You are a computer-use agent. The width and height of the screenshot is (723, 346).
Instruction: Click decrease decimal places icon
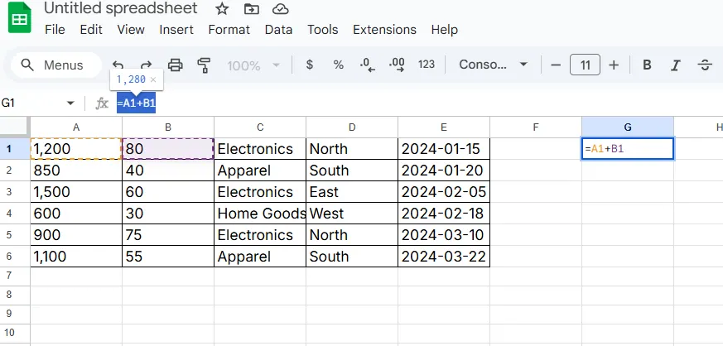(368, 65)
